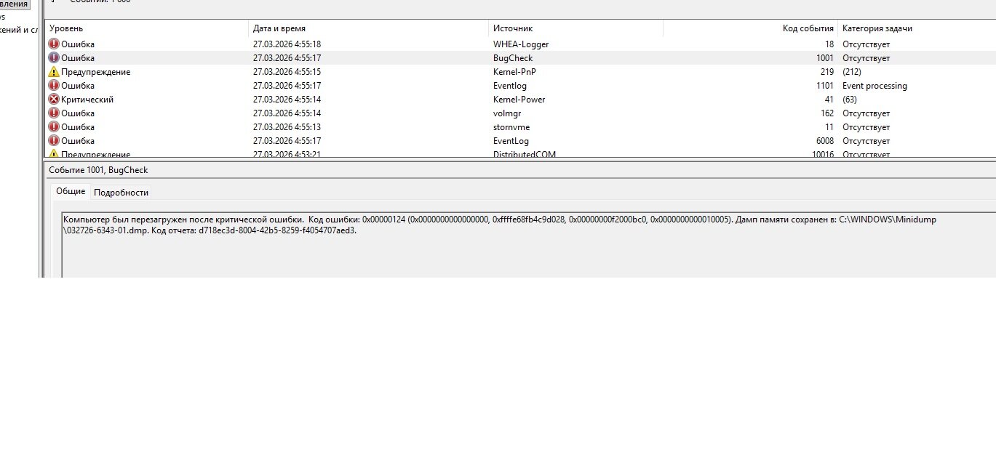This screenshot has width=996, height=471.
Task: Click the error icon of the volmgr event
Action: [53, 113]
